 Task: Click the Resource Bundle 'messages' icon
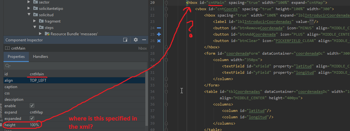(x=47, y=34)
